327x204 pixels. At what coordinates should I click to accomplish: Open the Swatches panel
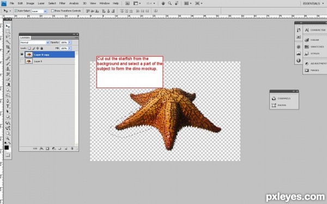(x=315, y=47)
